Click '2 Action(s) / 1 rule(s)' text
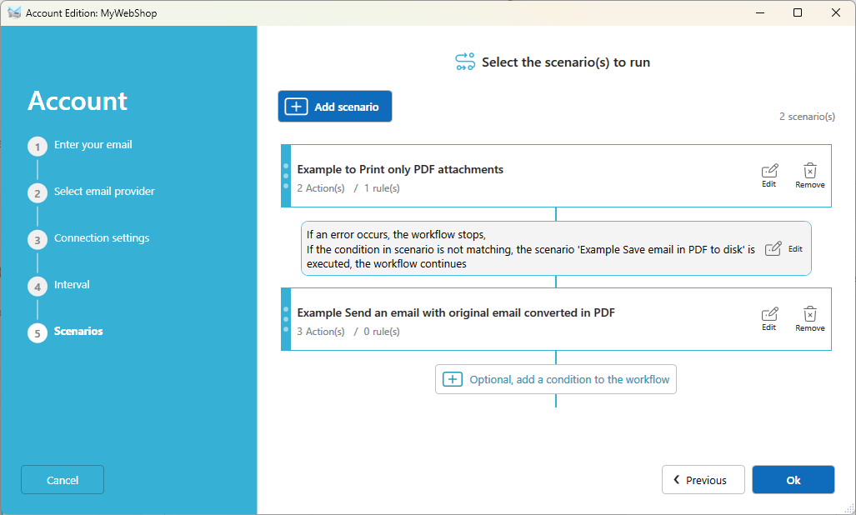Screen dimensions: 856x515 click(x=348, y=188)
